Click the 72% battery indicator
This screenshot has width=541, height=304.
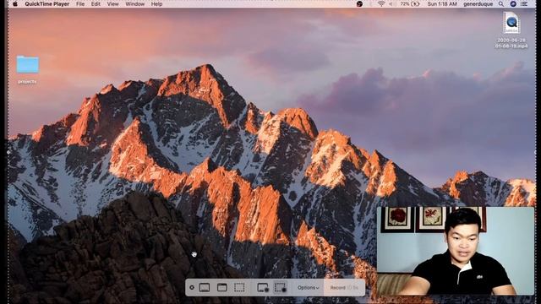410,4
